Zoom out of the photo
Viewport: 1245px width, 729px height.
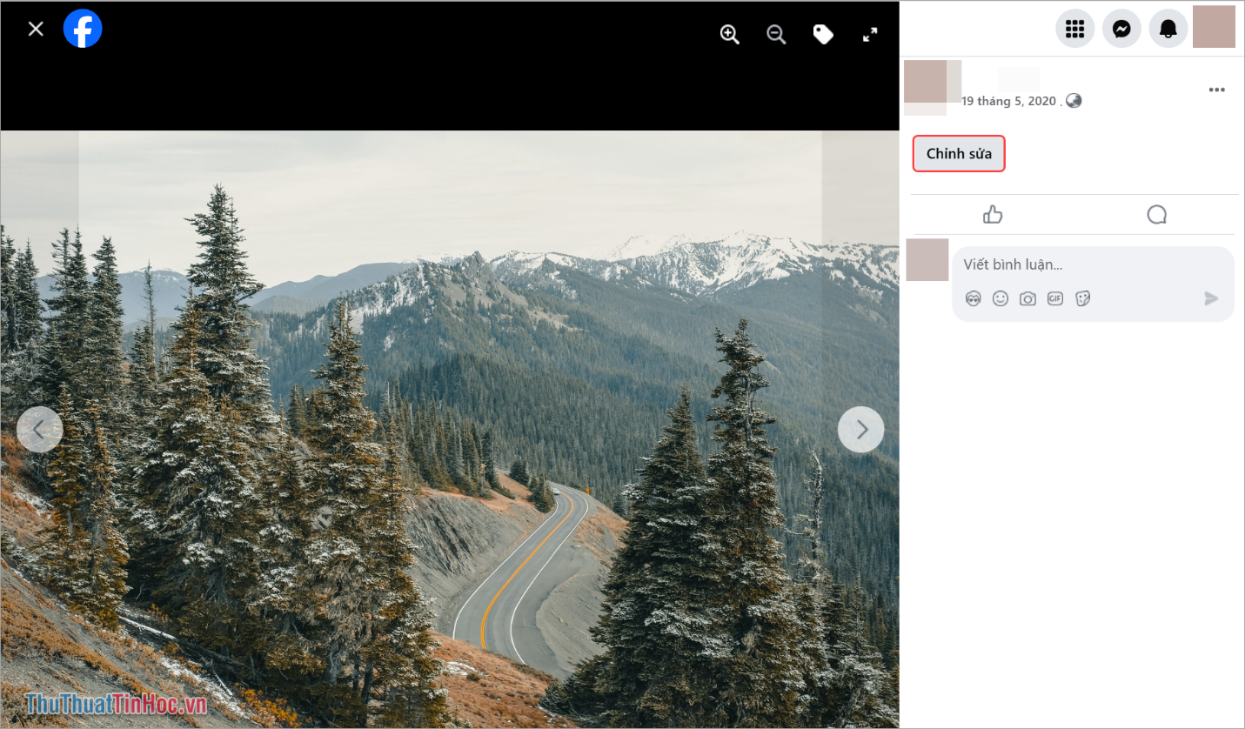tap(776, 34)
